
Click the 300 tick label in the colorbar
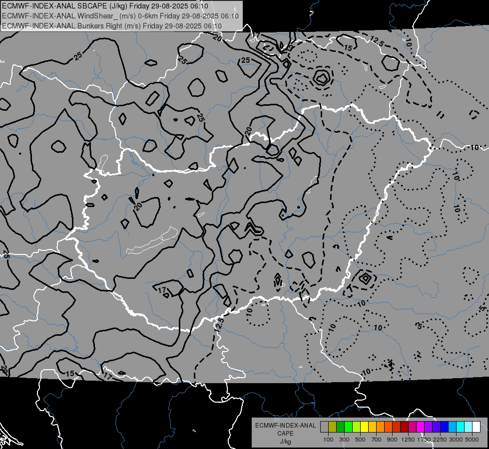click(x=344, y=440)
